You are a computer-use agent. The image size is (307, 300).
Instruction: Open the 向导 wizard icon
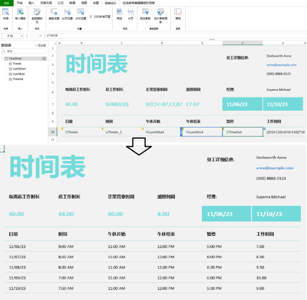[x=6, y=12]
